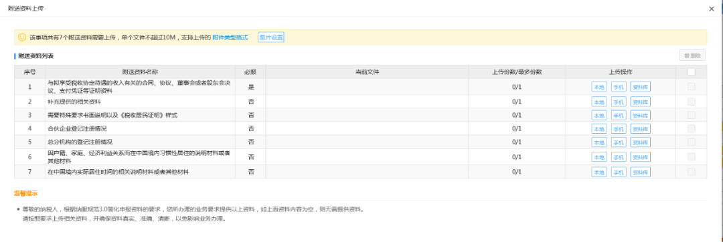Open the 附件类型格式 link

pos(230,37)
